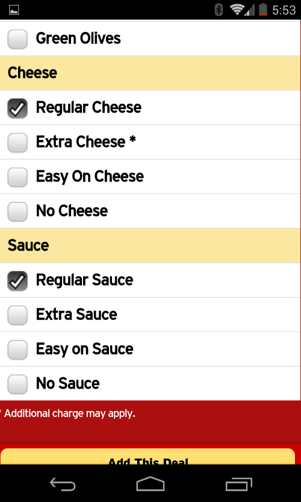The width and height of the screenshot is (301, 502).
Task: Check the Green Olives topping box
Action: pyautogui.click(x=17, y=39)
